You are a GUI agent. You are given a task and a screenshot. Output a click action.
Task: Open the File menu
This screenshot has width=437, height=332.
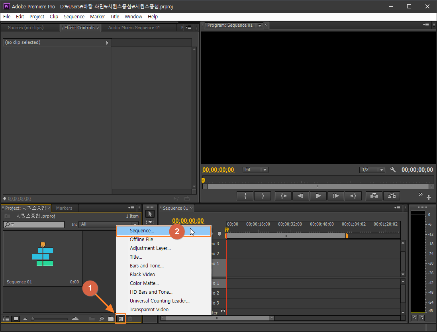click(7, 17)
